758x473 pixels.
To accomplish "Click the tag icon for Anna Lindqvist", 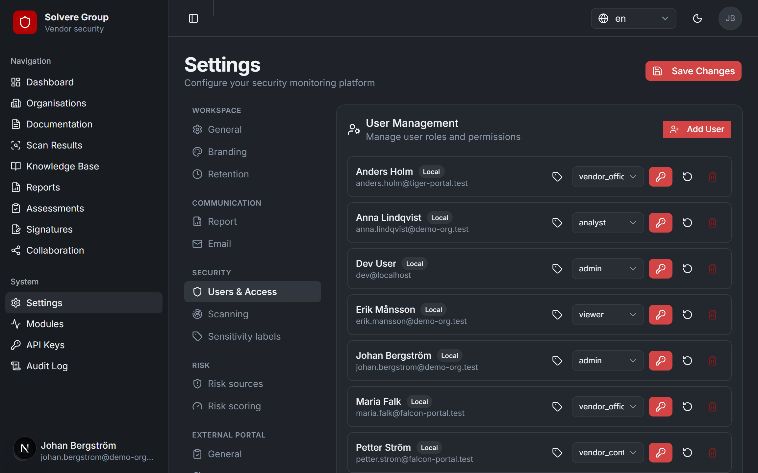I will coord(557,223).
